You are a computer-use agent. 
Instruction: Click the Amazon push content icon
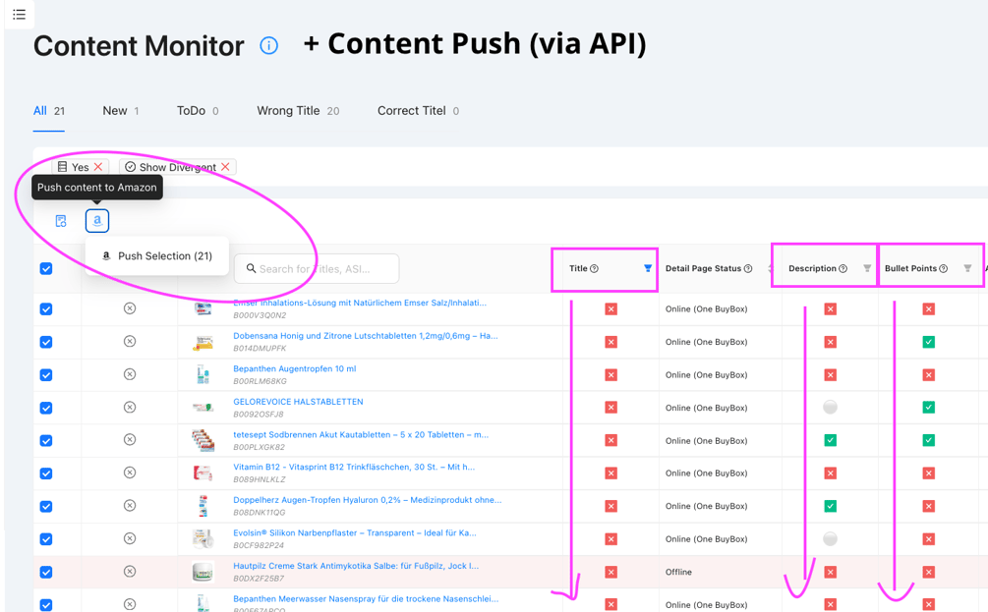(97, 221)
